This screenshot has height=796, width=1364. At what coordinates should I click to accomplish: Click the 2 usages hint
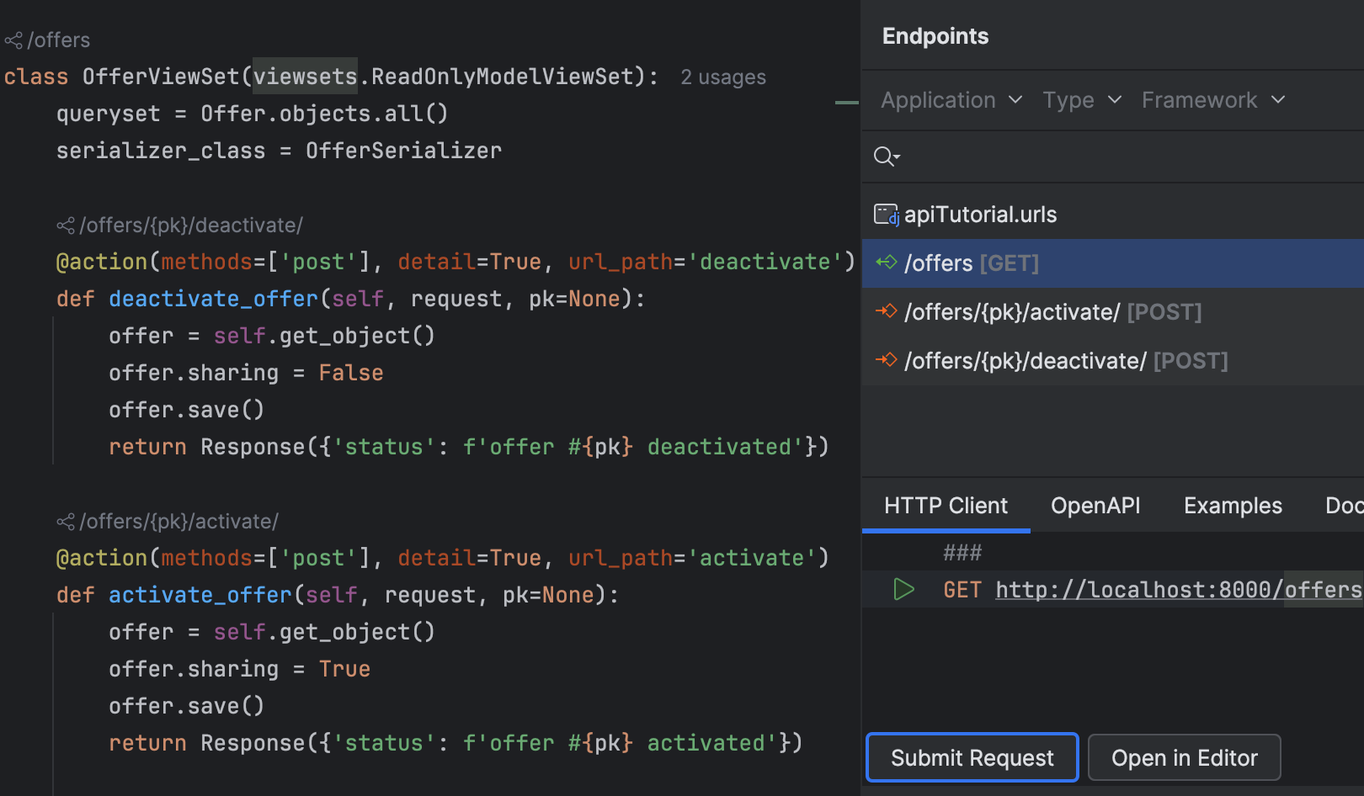pos(722,77)
